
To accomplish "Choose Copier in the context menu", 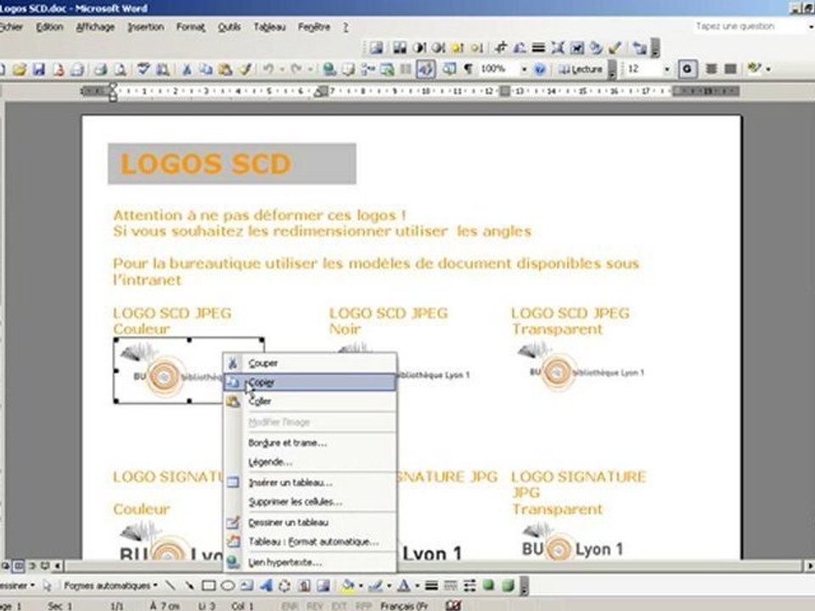I will (x=310, y=383).
